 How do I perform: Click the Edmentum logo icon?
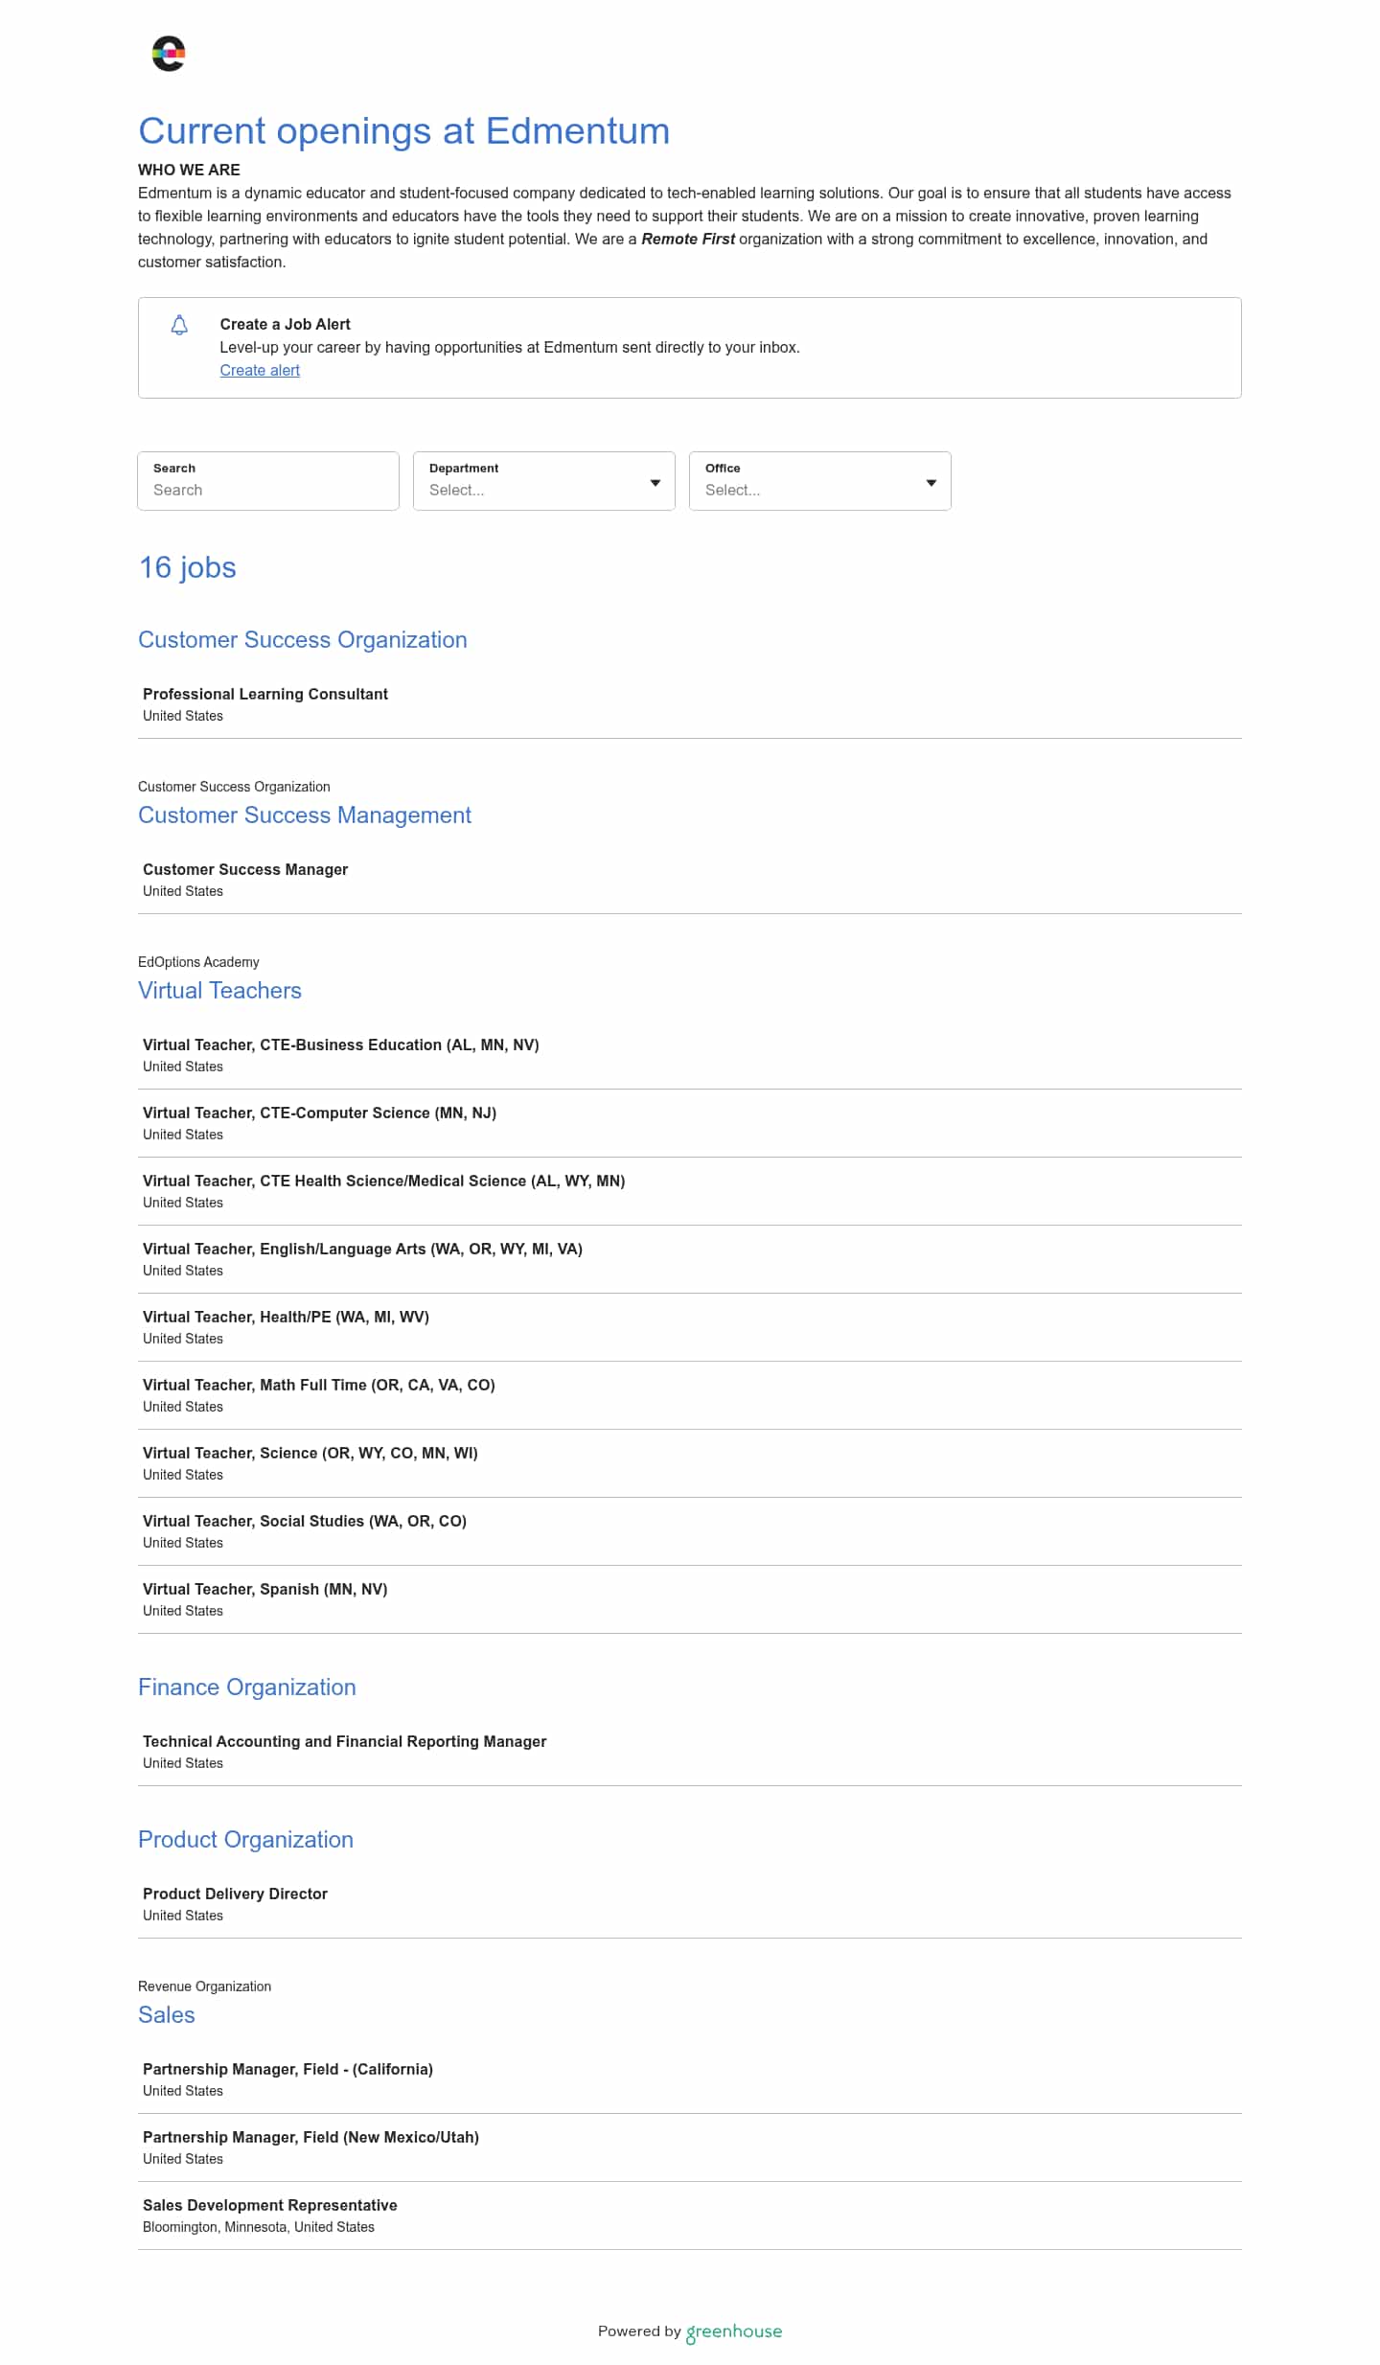169,54
